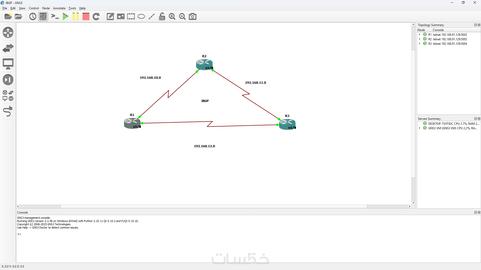This screenshot has height=270, width=481.
Task: Toggle the draw ellipse annotation tool
Action: tap(141, 17)
